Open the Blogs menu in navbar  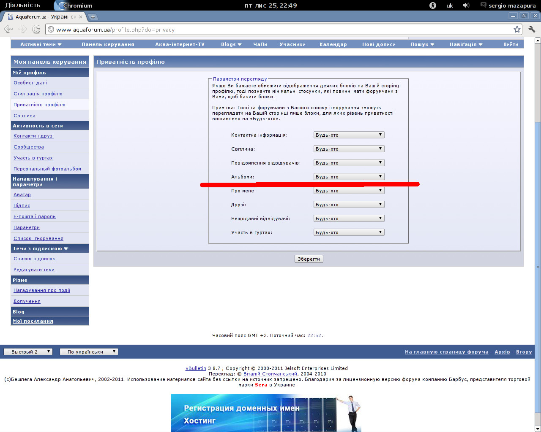click(231, 44)
